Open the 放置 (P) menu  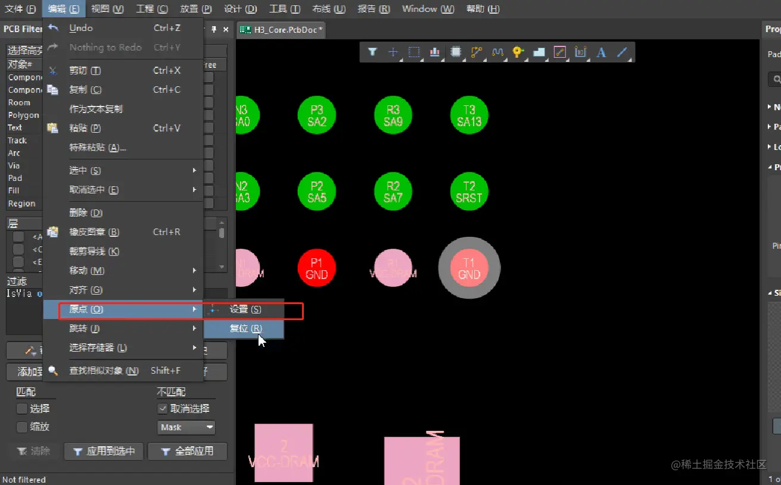(x=196, y=9)
